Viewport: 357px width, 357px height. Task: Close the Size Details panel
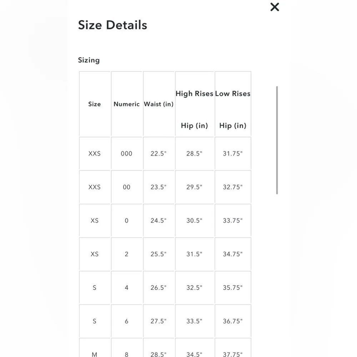pos(275,7)
